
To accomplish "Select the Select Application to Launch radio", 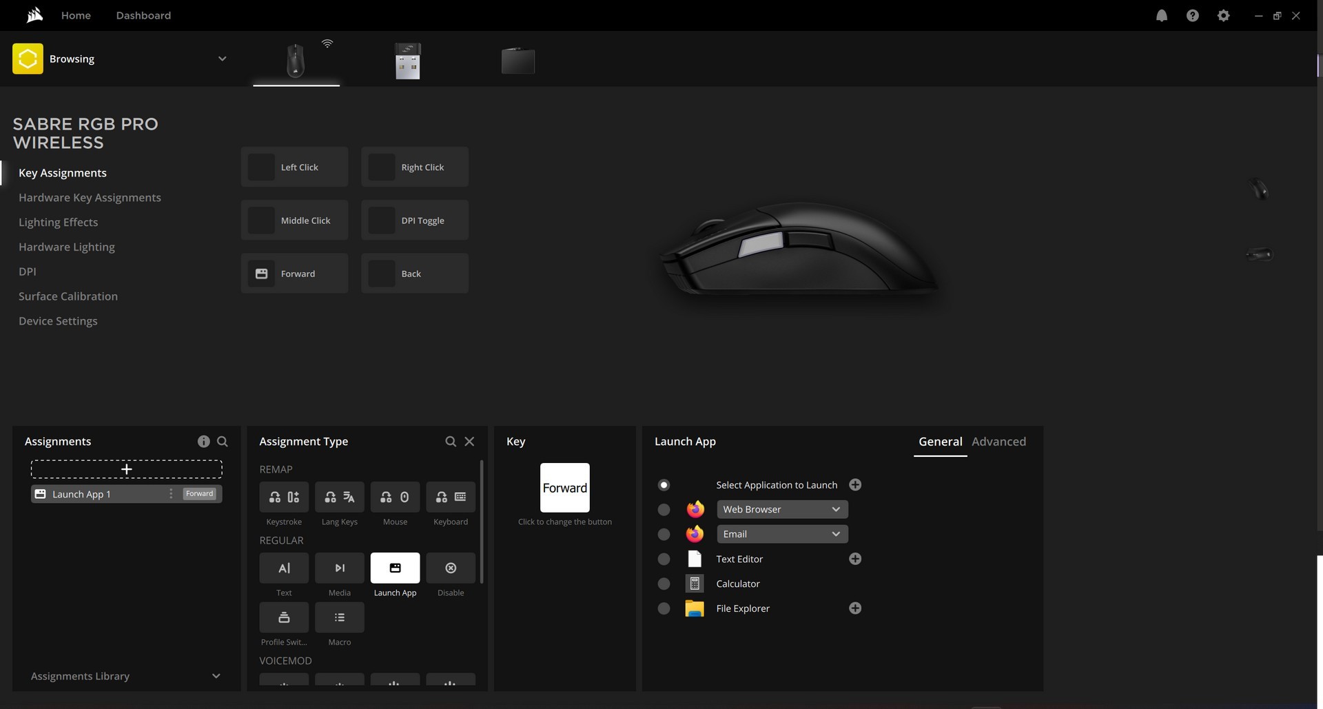I will 664,485.
